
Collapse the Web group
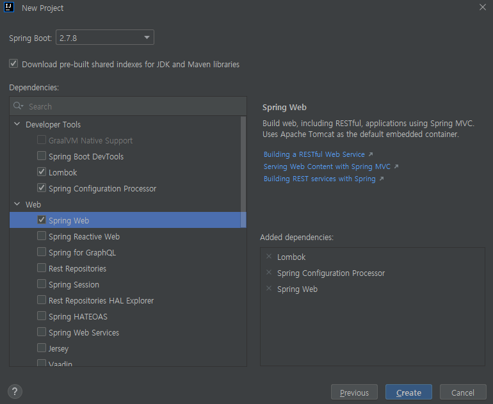(17, 204)
